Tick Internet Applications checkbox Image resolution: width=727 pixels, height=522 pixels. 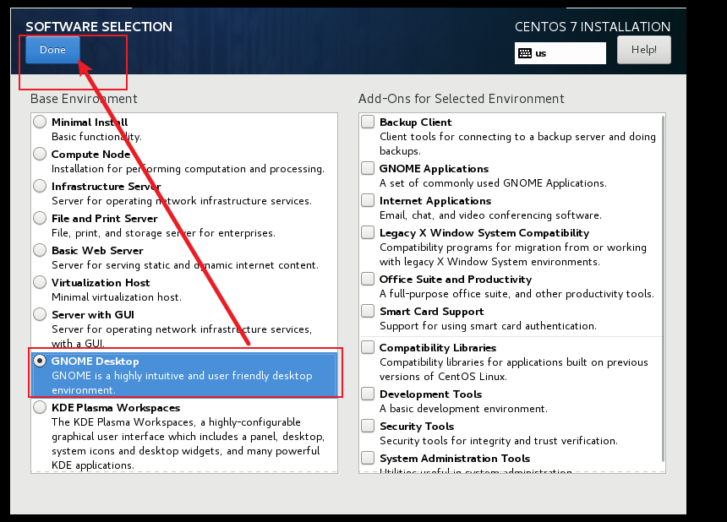tap(368, 200)
